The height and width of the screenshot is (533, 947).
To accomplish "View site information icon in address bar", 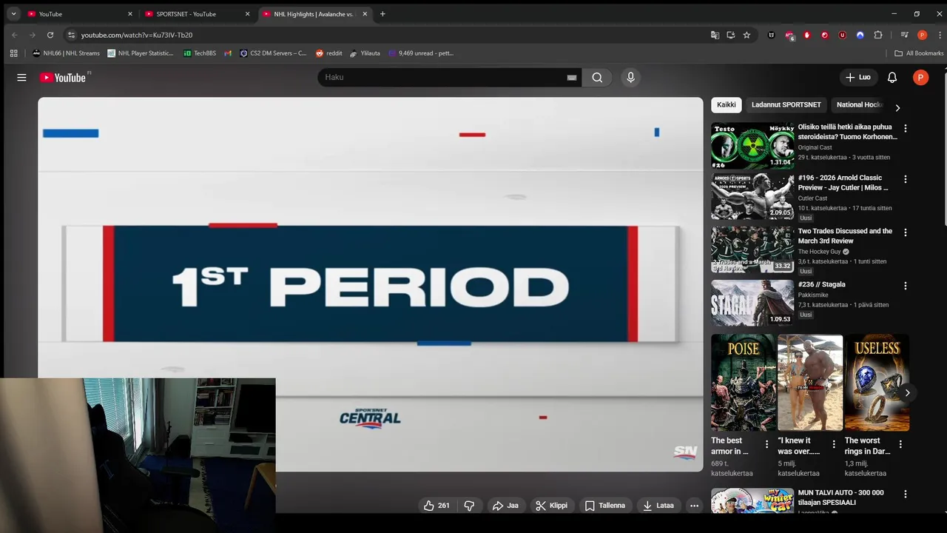I will coord(71,35).
